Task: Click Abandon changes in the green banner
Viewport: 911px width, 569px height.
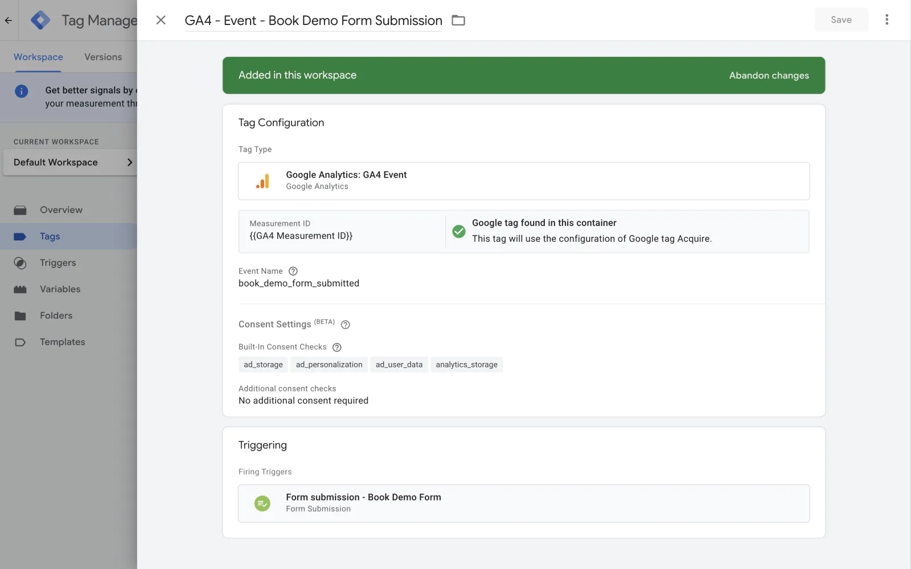Action: tap(769, 76)
